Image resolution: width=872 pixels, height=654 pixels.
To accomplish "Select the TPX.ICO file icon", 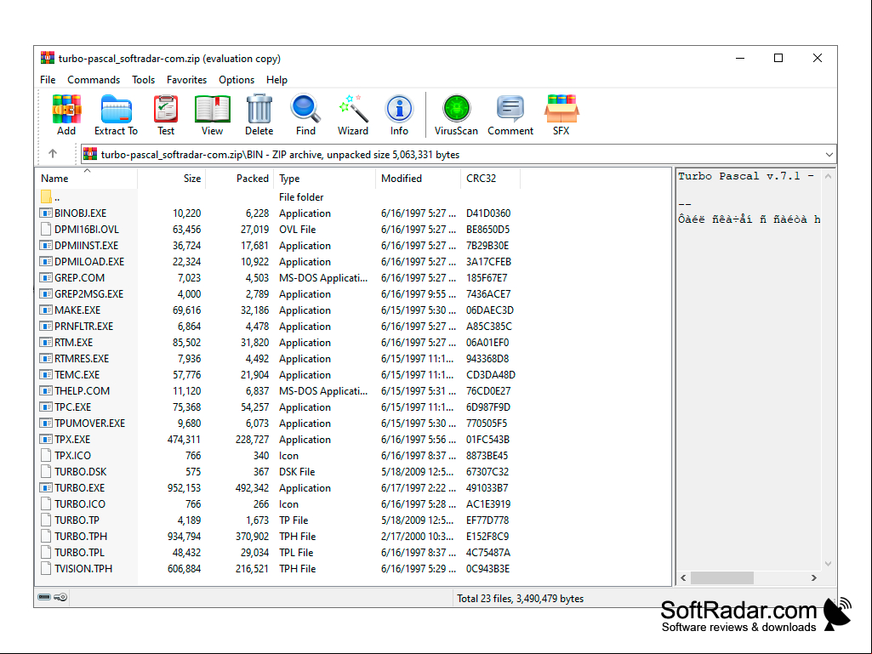I will pyautogui.click(x=46, y=455).
